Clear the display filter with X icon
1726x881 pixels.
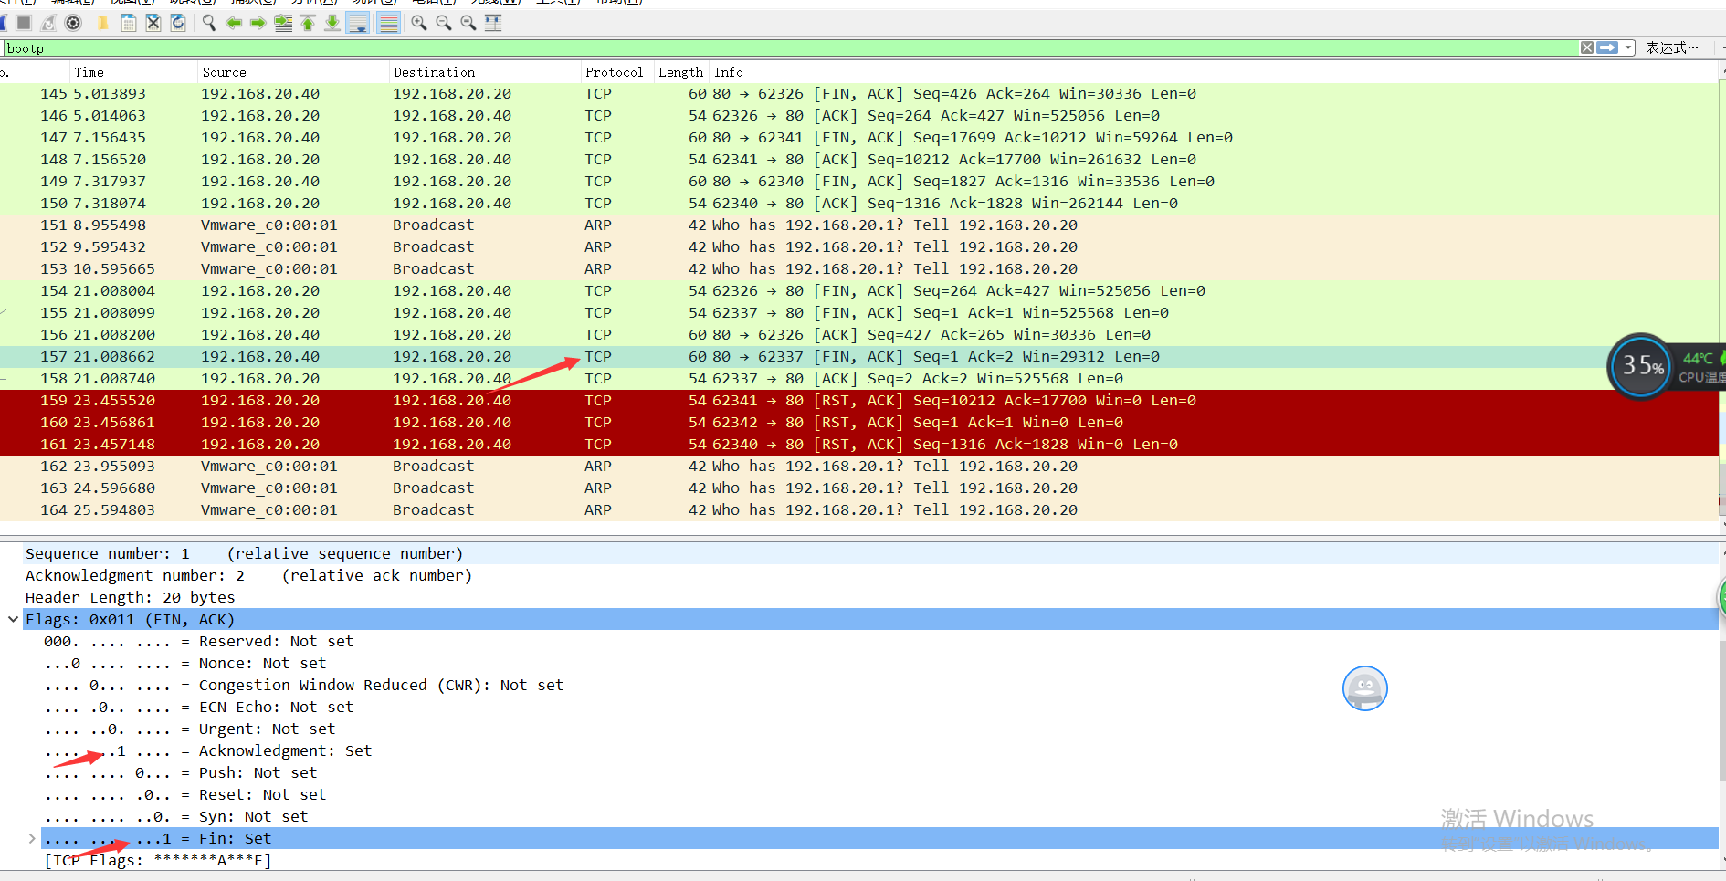pos(1587,47)
